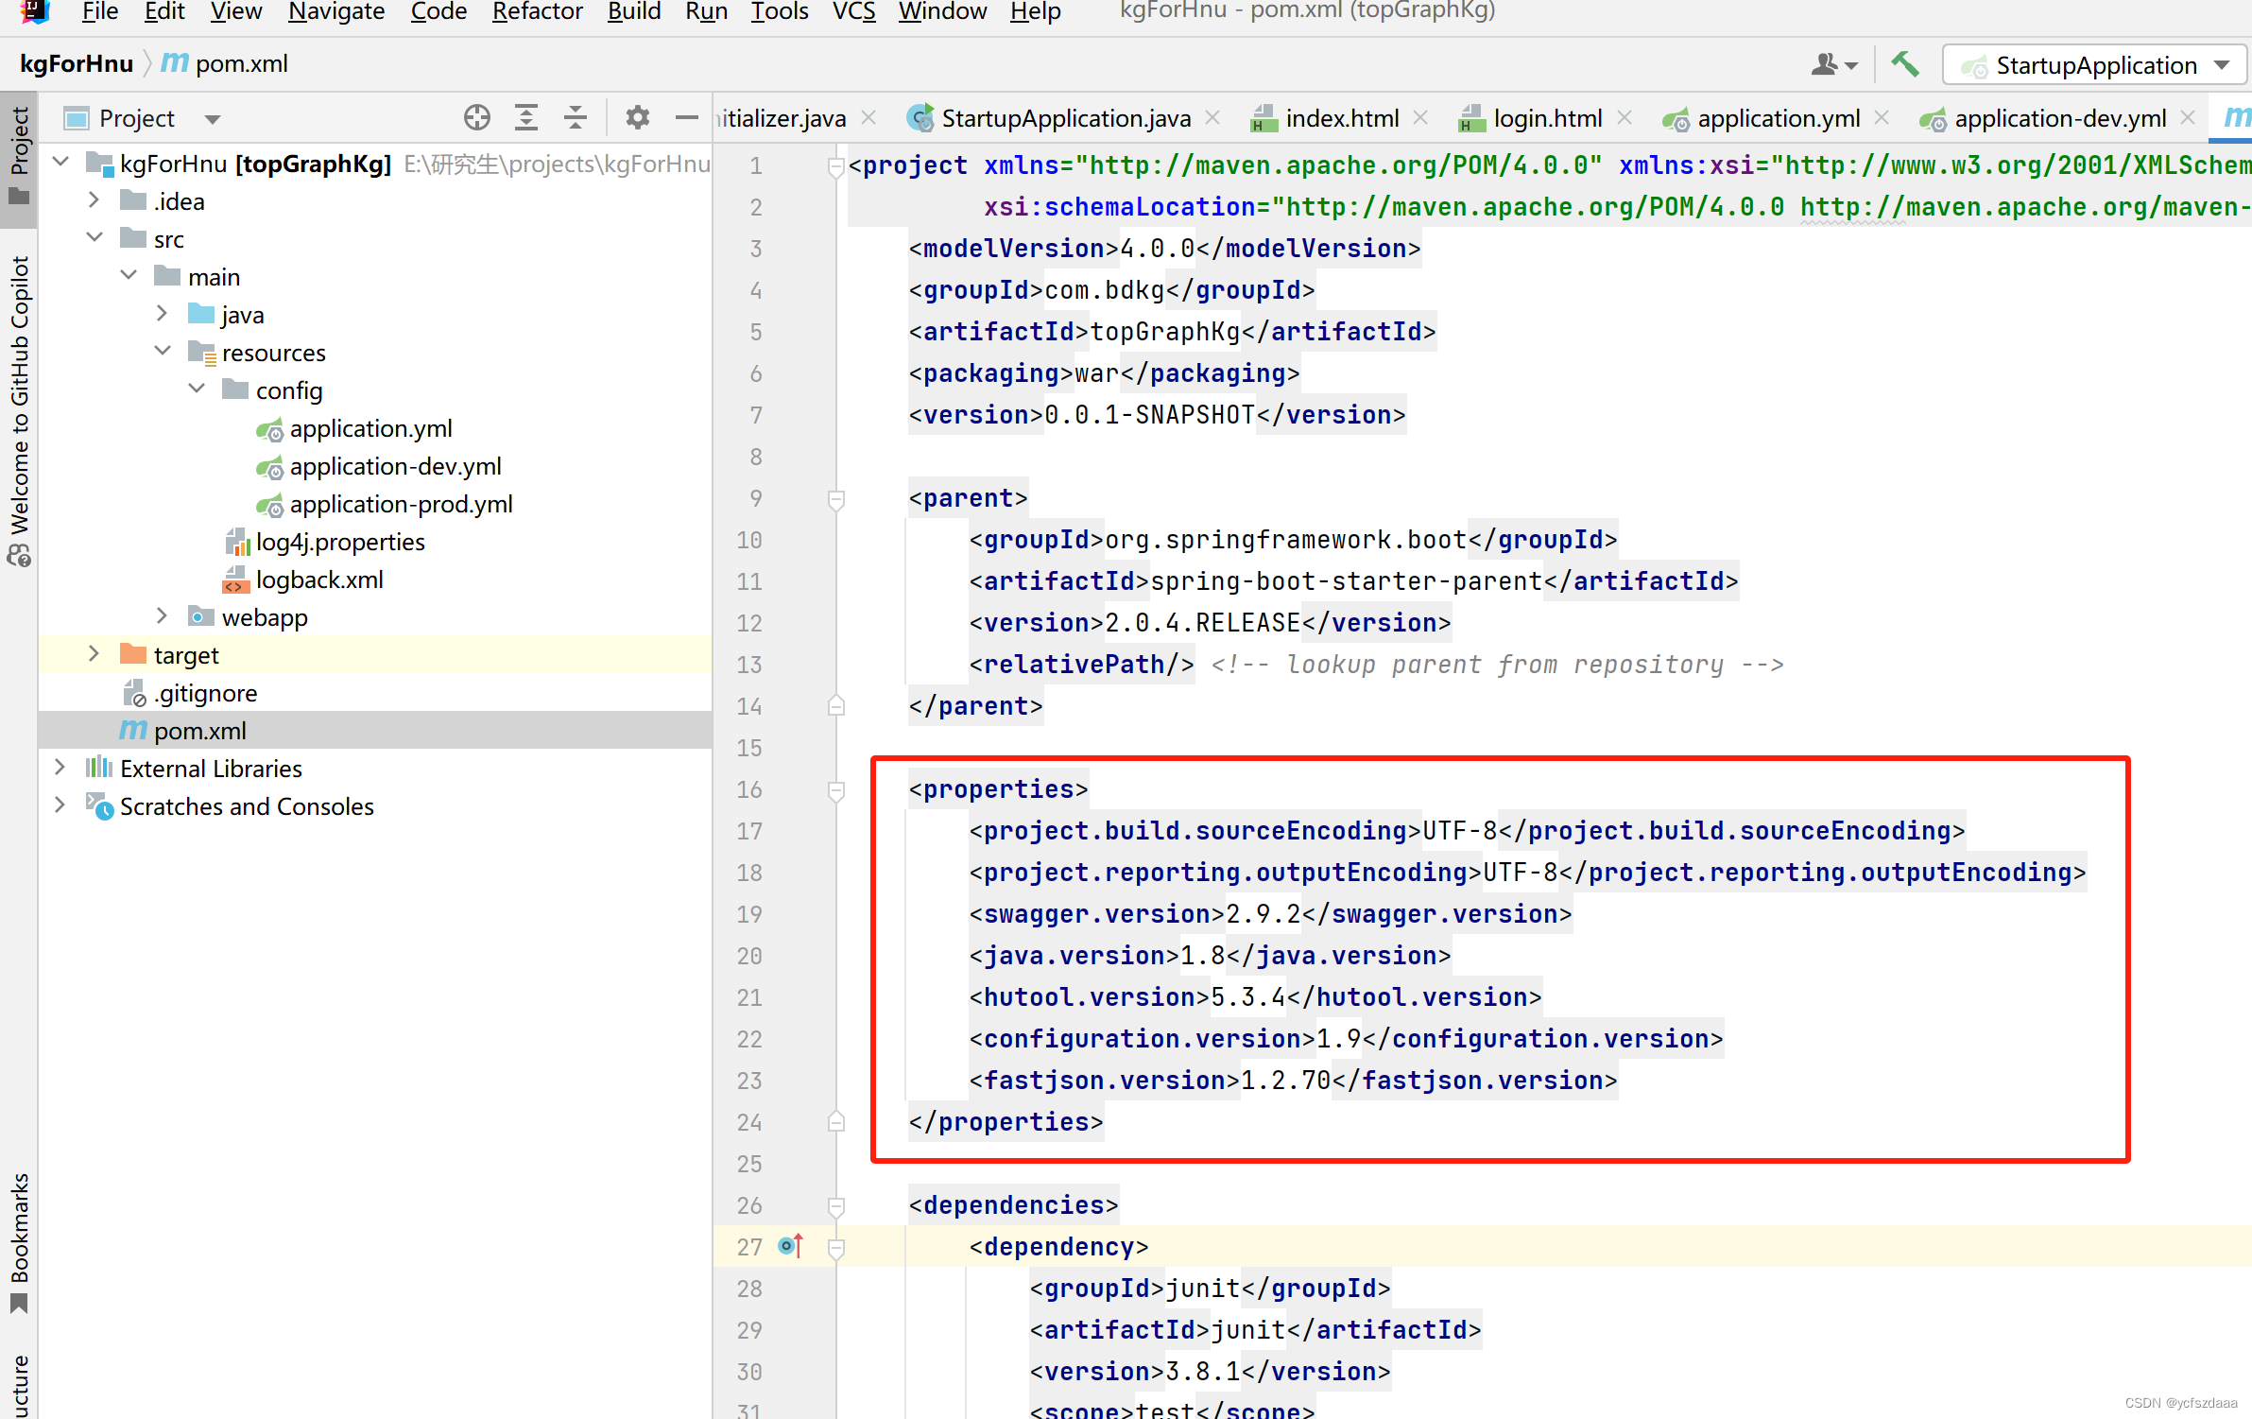The image size is (2252, 1419).
Task: Open Welcome to GitHub Copilot sidebar tab
Action: coord(19,411)
